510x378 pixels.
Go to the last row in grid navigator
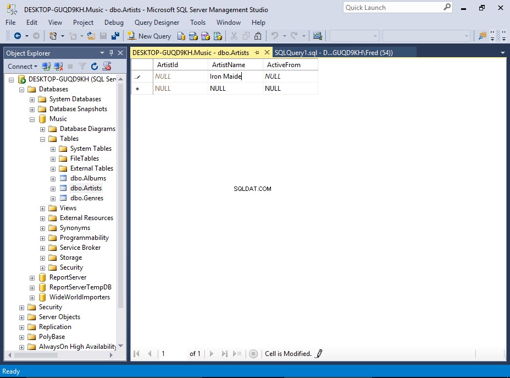click(224, 354)
